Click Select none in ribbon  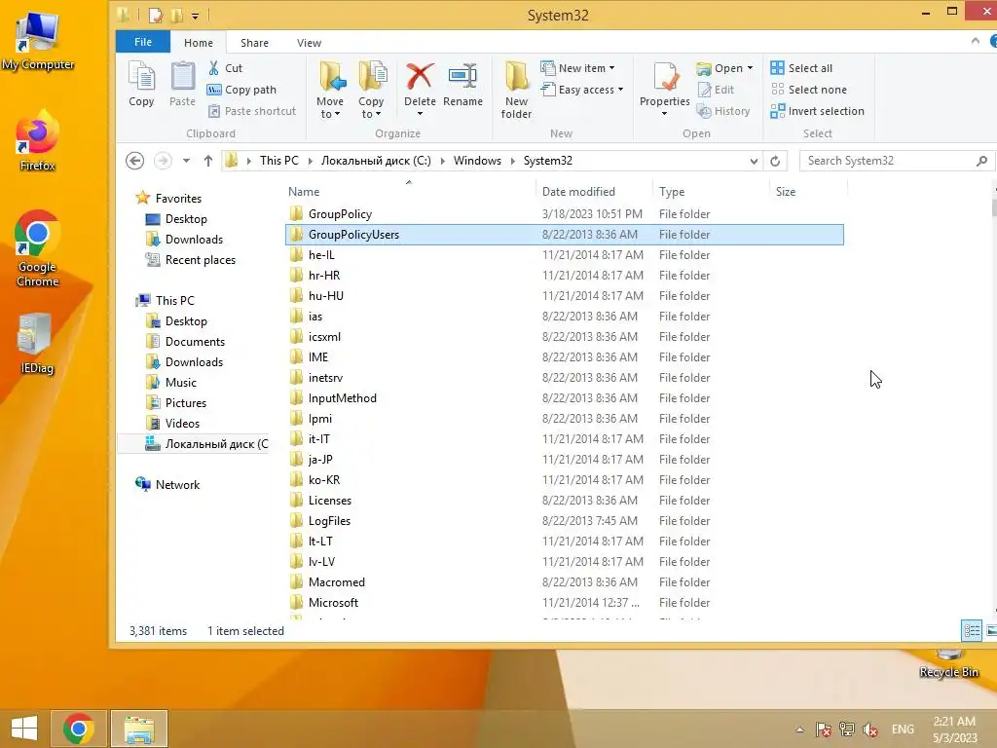809,90
